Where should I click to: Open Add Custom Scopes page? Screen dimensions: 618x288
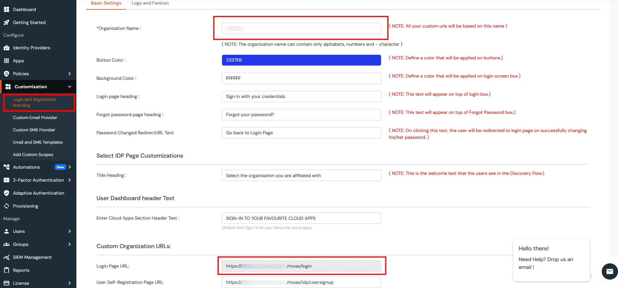pos(33,154)
